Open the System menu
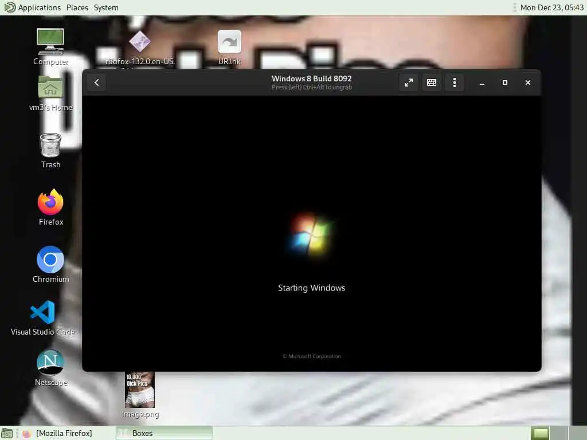Viewport: 587px width, 440px height. 106,7
